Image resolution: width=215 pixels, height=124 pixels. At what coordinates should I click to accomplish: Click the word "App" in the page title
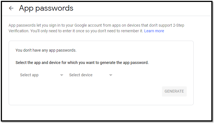[26, 8]
